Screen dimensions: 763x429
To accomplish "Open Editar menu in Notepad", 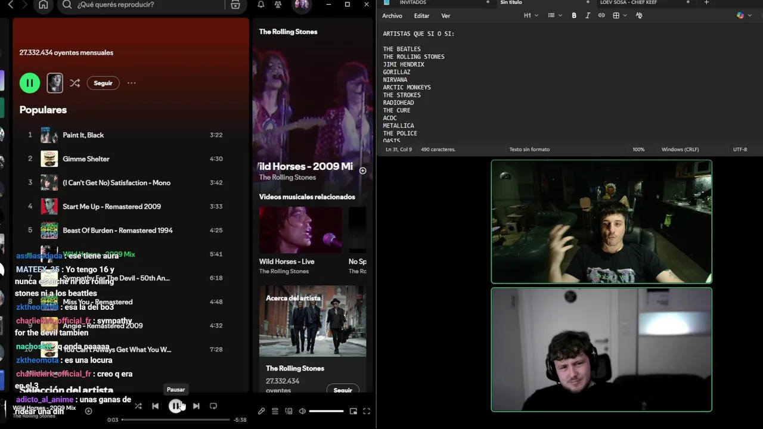I will click(x=421, y=16).
